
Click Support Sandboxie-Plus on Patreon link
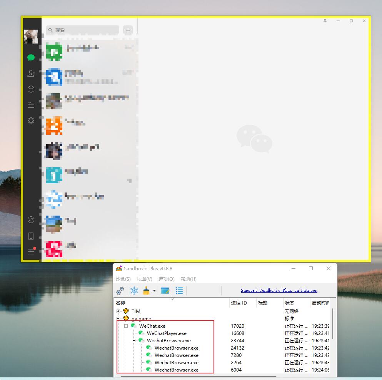[x=279, y=290]
